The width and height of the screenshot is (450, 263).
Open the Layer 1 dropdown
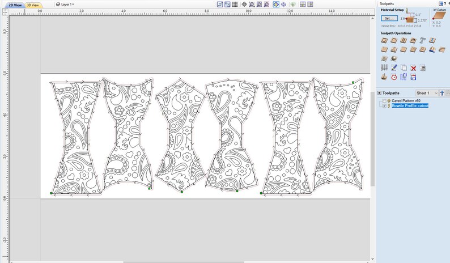(x=65, y=5)
